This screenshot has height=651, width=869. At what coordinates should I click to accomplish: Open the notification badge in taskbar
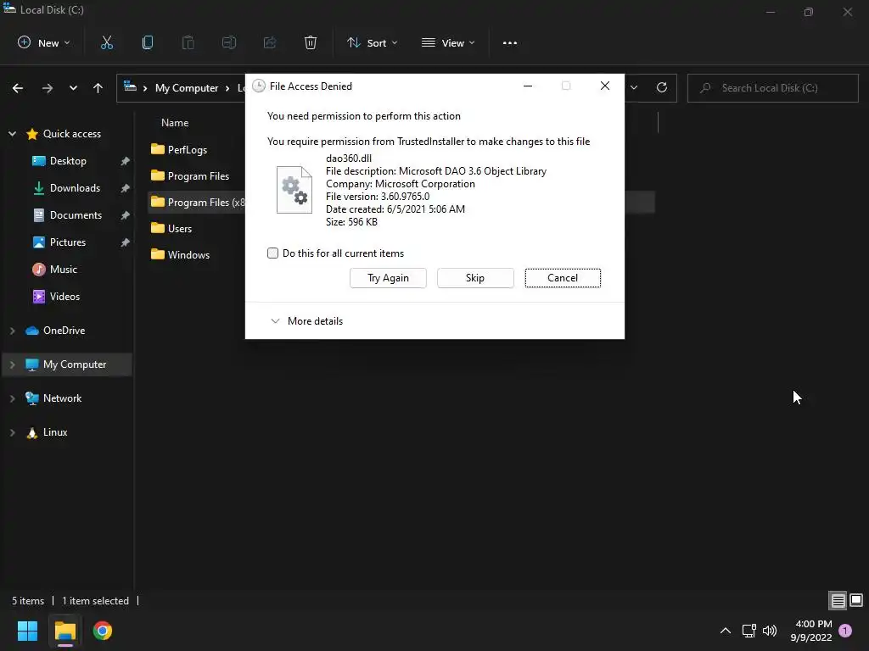[x=845, y=631]
